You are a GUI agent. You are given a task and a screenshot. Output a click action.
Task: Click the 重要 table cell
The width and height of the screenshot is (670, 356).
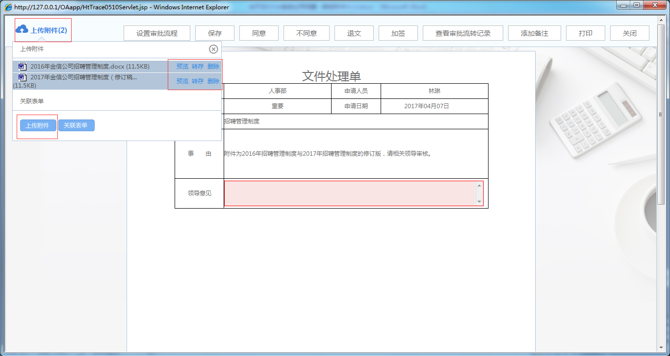pyautogui.click(x=278, y=106)
